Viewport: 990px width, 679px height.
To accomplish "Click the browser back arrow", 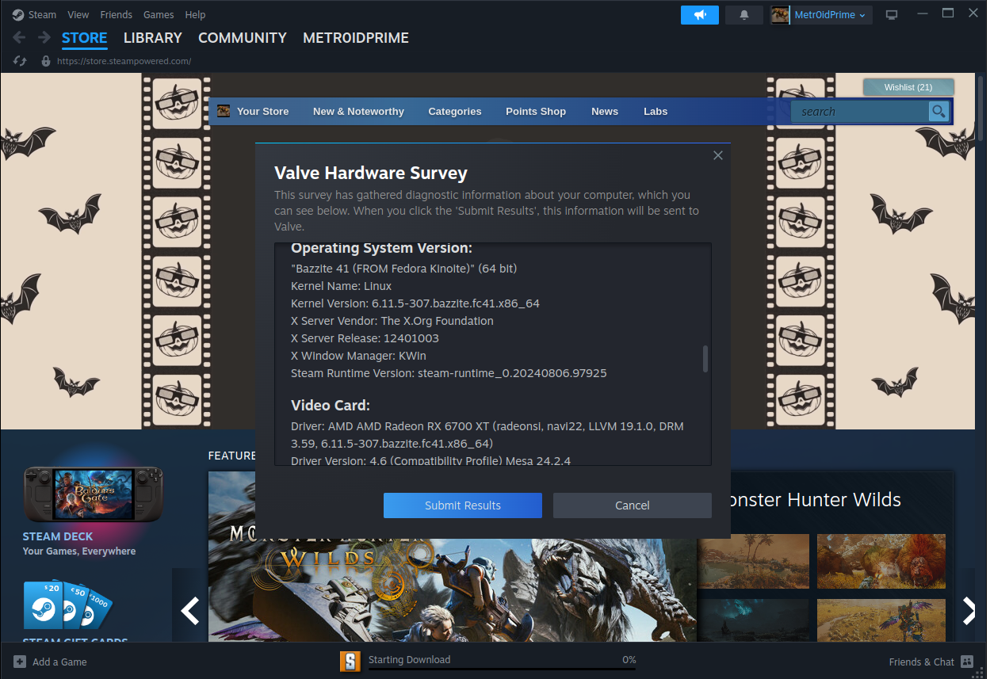I will coord(20,38).
